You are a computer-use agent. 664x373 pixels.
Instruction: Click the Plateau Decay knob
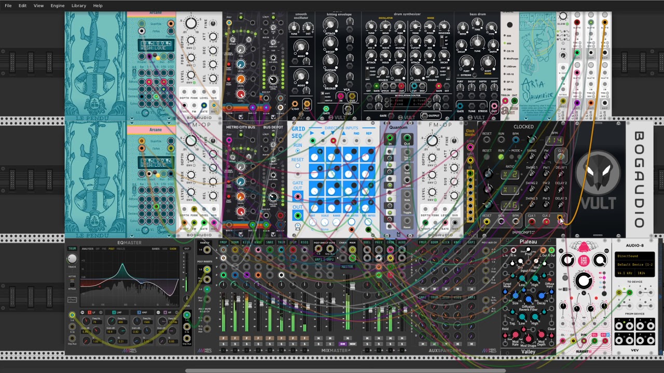(x=542, y=296)
